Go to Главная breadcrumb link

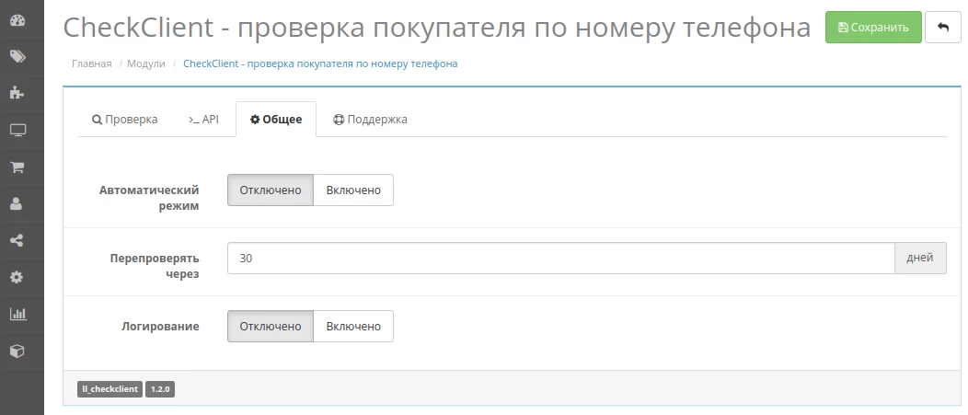point(92,63)
